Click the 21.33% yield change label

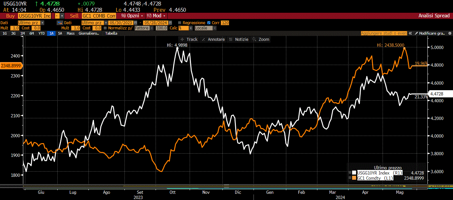point(421,97)
